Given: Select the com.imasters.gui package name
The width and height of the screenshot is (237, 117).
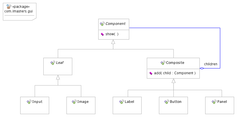Looking at the screenshot, I should 18,11.
